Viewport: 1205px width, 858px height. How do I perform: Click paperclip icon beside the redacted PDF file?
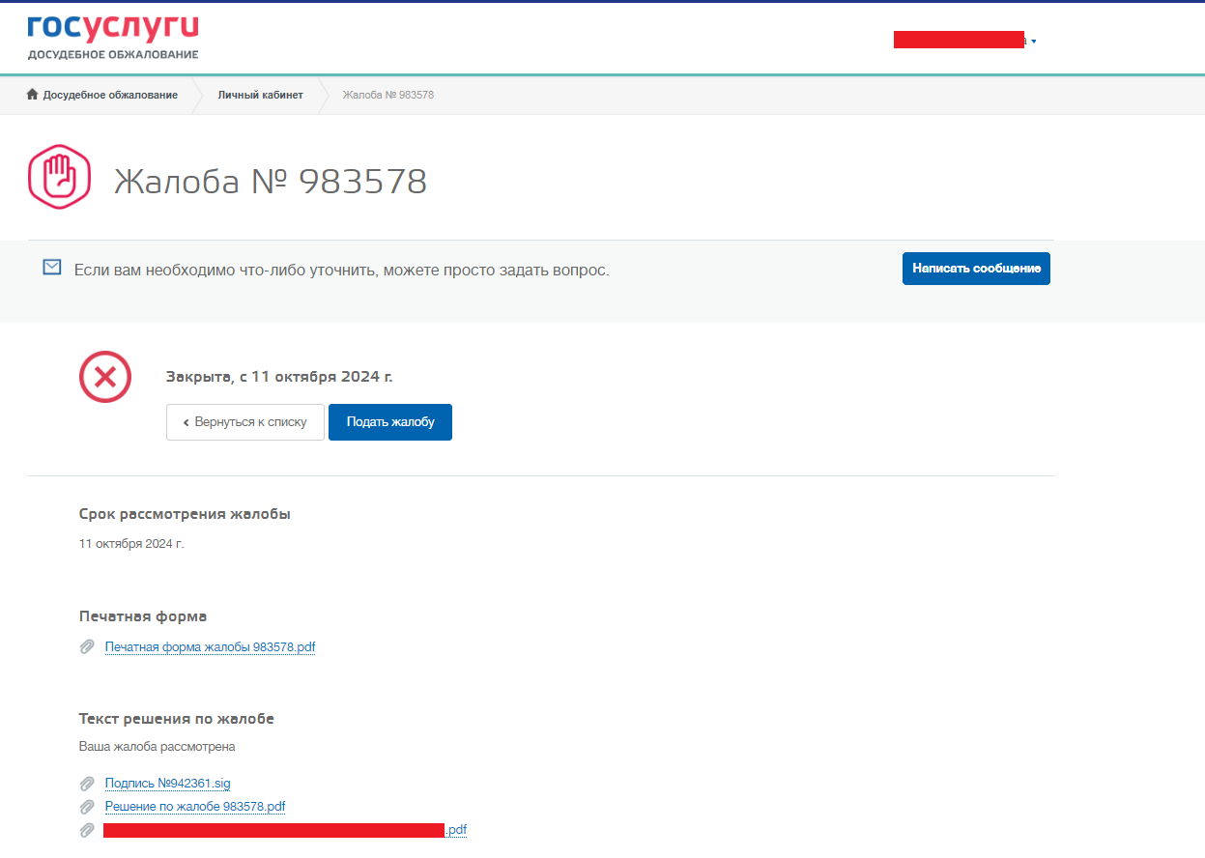click(87, 830)
